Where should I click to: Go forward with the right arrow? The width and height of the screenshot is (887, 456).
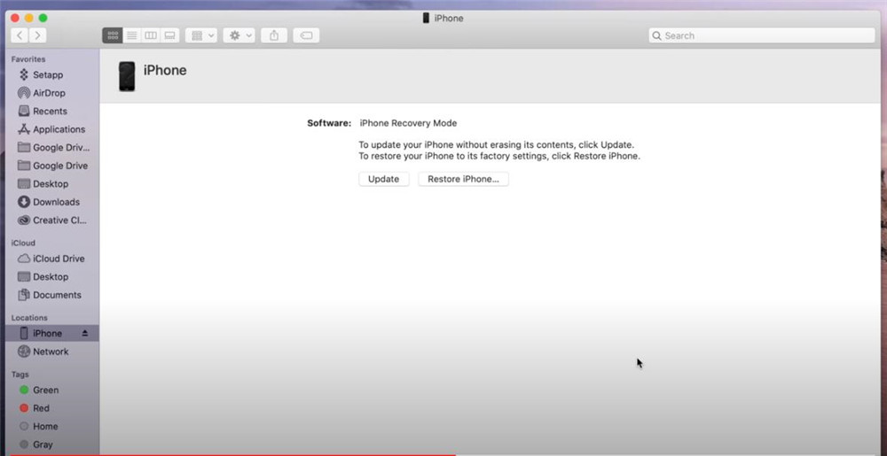click(x=37, y=35)
